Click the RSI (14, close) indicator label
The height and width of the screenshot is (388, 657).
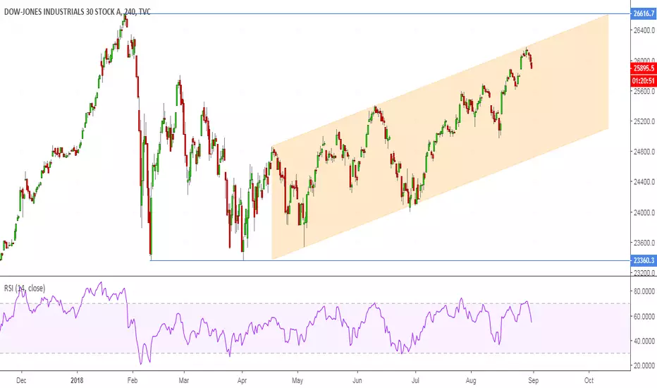coord(25,288)
